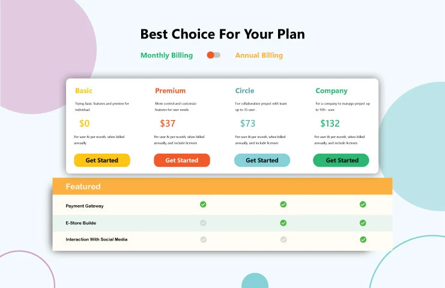Click Premium's gray Social Media checkmark
Image resolution: width=445 pixels, height=288 pixels.
click(203, 239)
